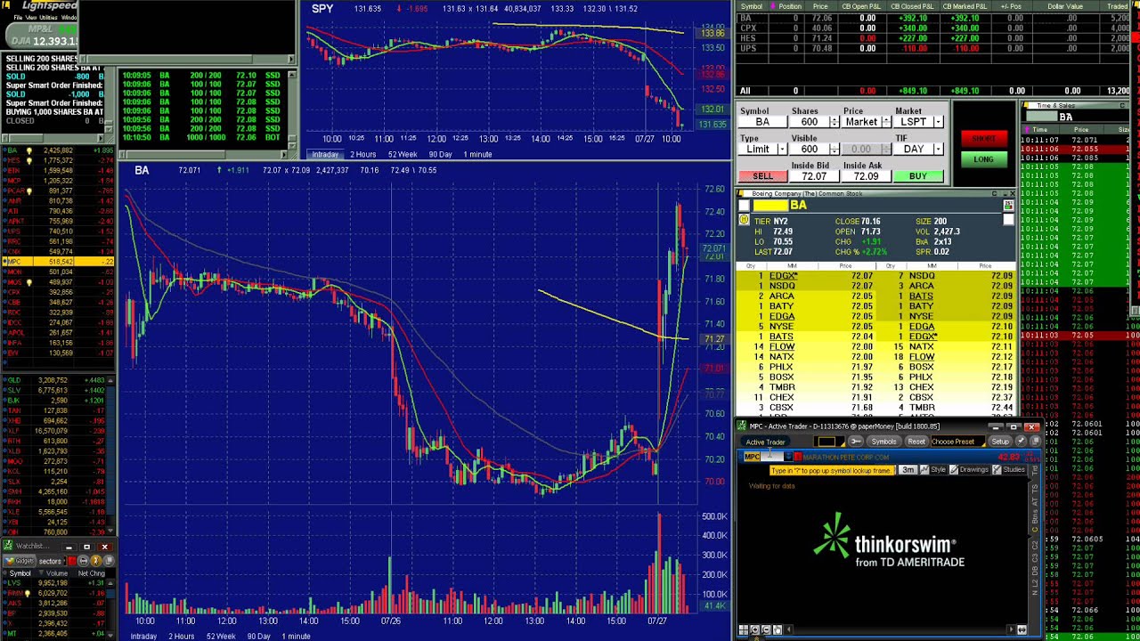Viewport: 1140px width, 641px height.
Task: Click the Setup button in Active Trader
Action: (1000, 442)
